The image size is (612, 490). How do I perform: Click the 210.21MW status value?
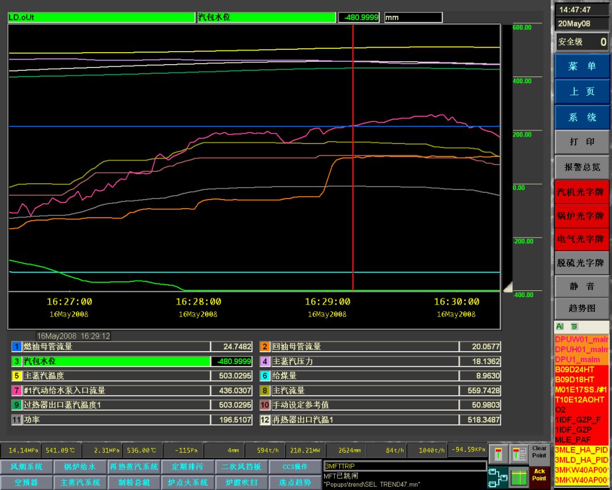pos(305,450)
